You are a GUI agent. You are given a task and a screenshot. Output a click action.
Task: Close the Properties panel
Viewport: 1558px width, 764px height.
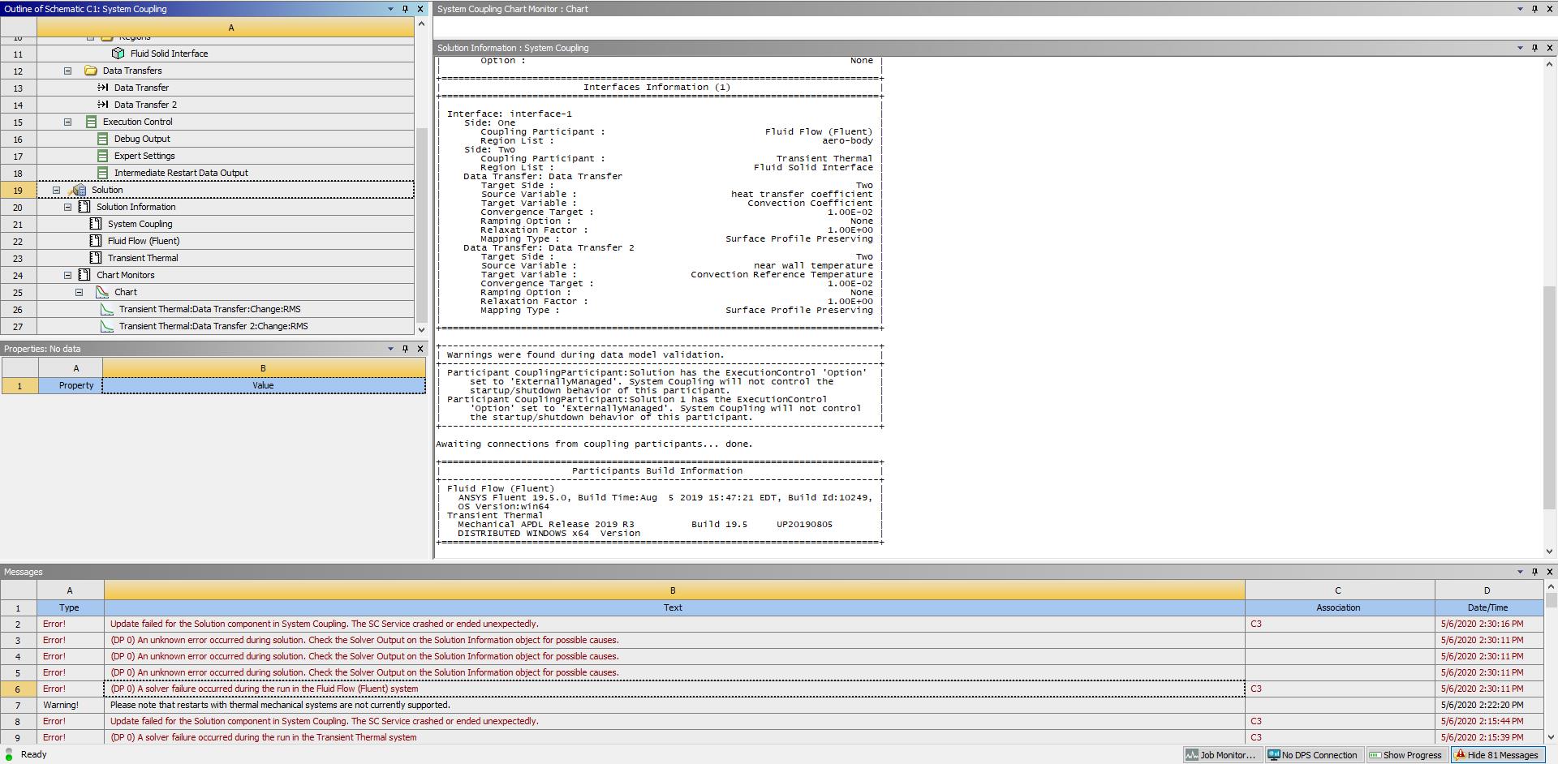point(420,349)
